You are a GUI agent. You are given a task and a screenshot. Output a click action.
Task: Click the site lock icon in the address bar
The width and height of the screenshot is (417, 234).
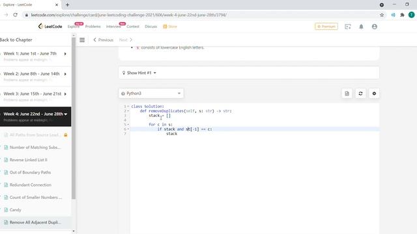26,15
